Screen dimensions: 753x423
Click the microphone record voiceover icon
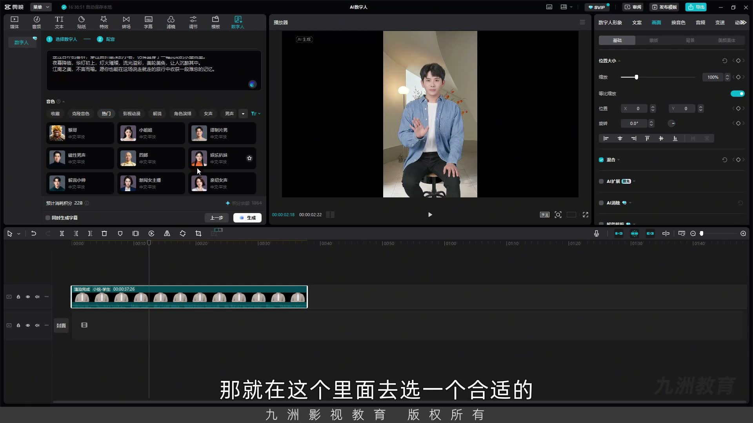[597, 233]
